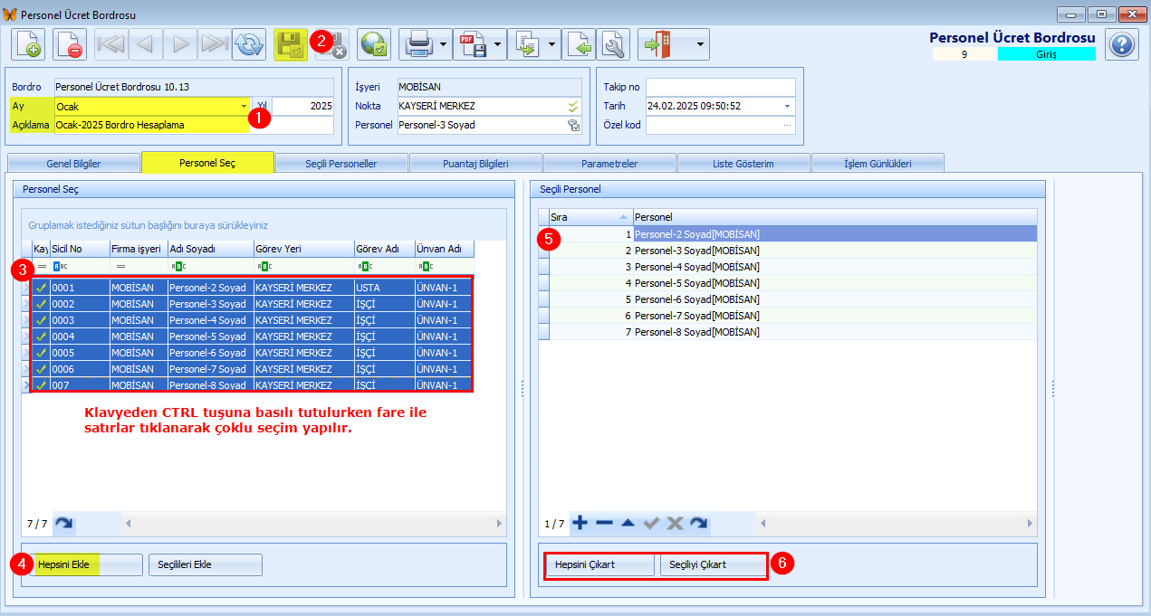This screenshot has height=616, width=1151.
Task: Toggle the checkmark for row 0006
Action: pos(41,369)
